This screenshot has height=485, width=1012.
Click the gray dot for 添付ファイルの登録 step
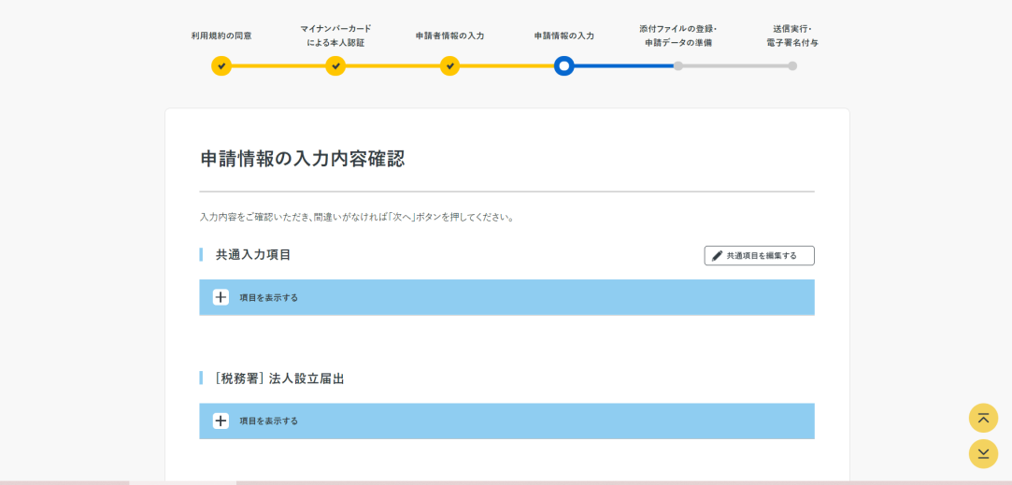point(678,65)
